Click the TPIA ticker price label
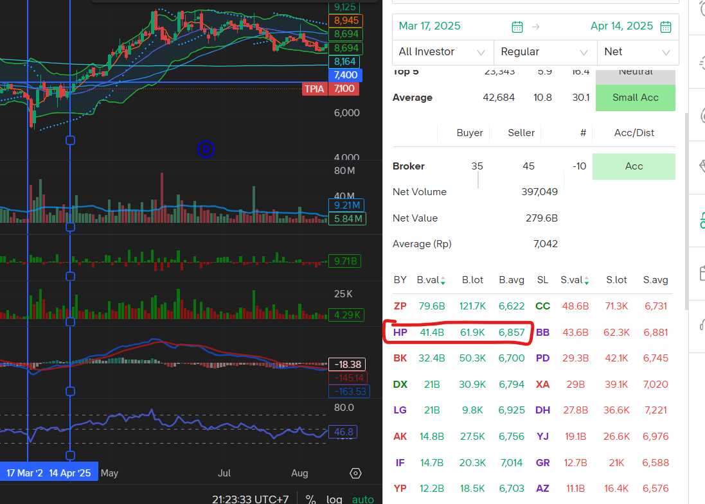The width and height of the screenshot is (705, 504). [x=314, y=89]
